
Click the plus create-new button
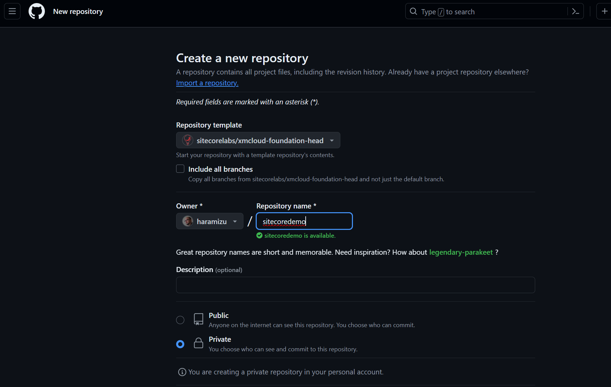point(604,11)
